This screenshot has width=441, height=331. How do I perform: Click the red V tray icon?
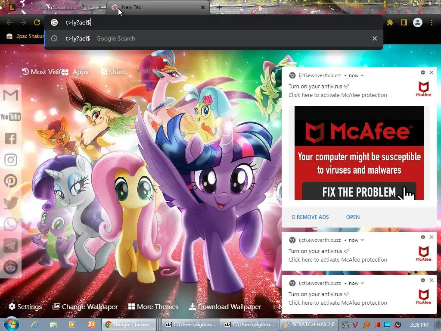tap(355, 325)
